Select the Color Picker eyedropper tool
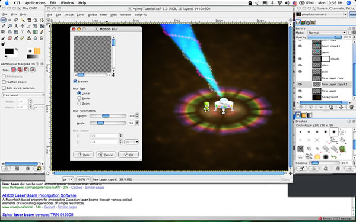Screen dimensions: 356x222 (3, 26)
